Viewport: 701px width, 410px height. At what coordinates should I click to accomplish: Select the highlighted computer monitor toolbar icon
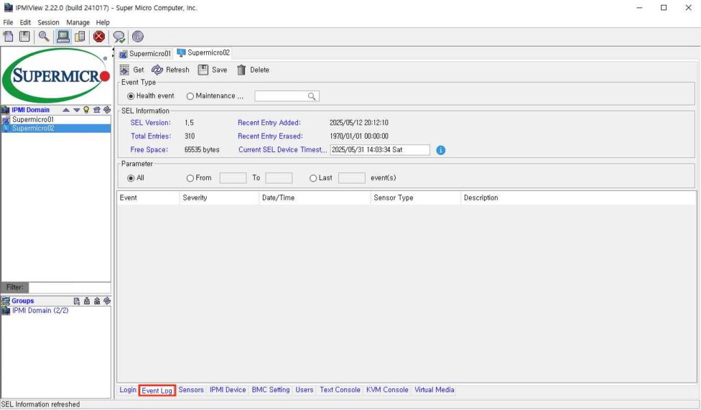63,37
